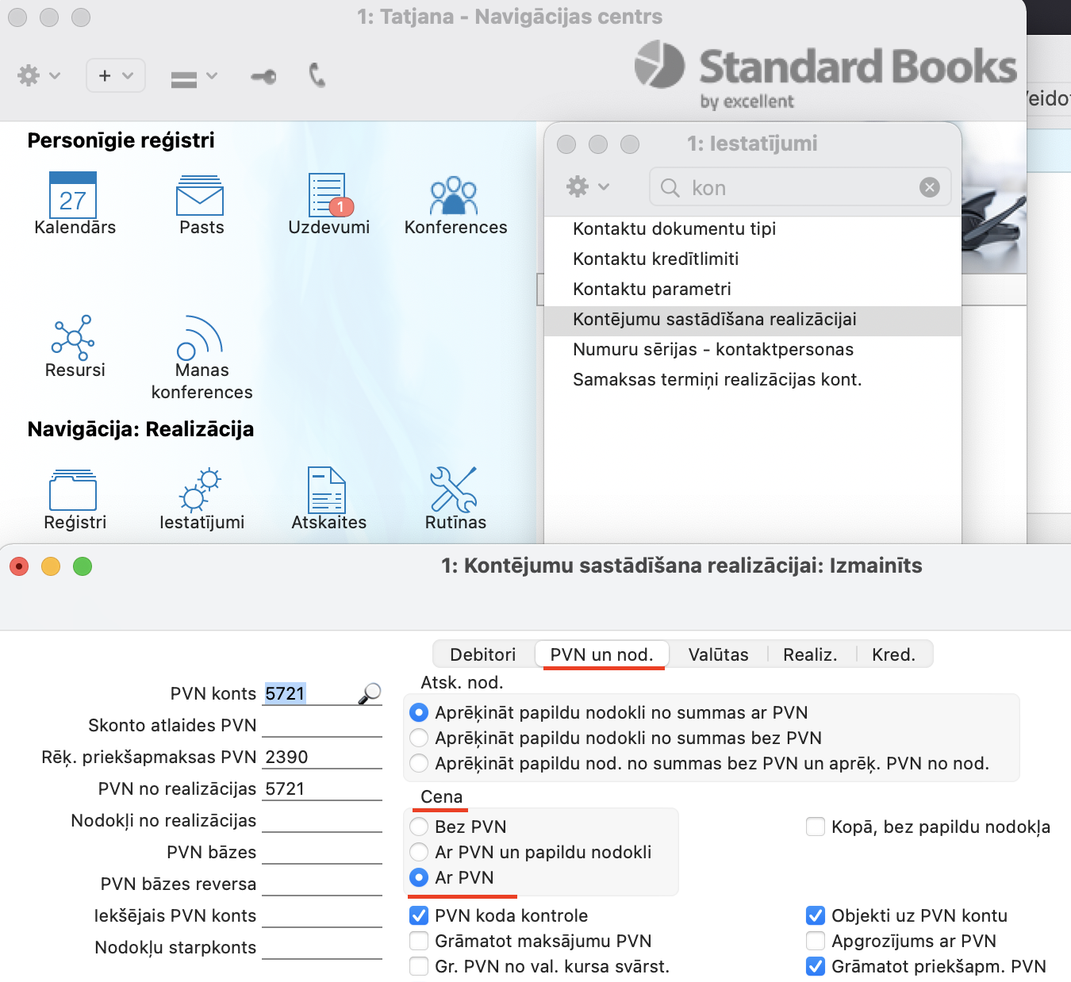Open the plus (+) create dropdown
The width and height of the screenshot is (1071, 982).
click(115, 76)
